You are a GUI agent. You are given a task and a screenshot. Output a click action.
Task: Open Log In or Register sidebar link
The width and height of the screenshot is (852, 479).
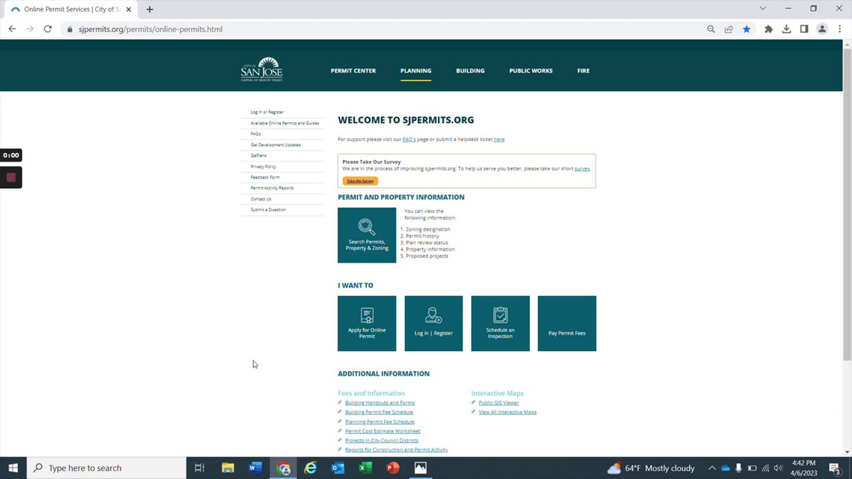click(267, 112)
